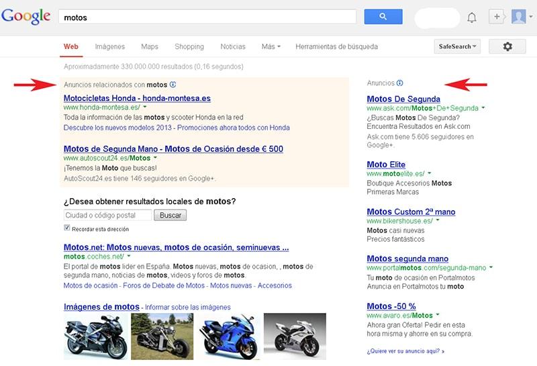Toggle the Recordar esta dirección checkbox
Viewport: 537px width, 366px height.
click(x=66, y=228)
